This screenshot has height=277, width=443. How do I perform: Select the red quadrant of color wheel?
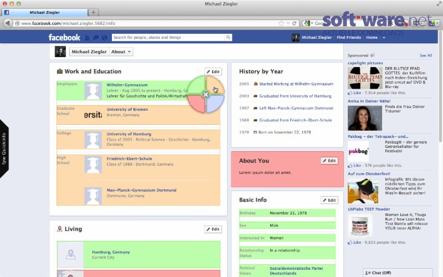tap(197, 104)
